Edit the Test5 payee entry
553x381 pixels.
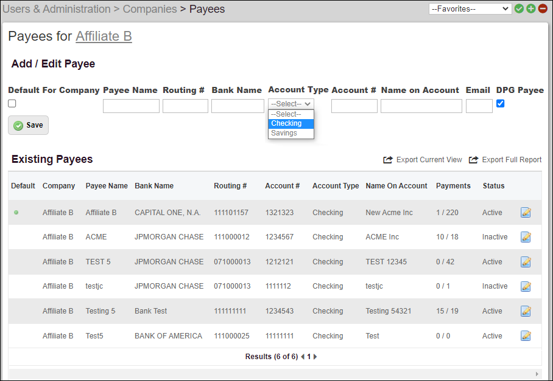525,335
